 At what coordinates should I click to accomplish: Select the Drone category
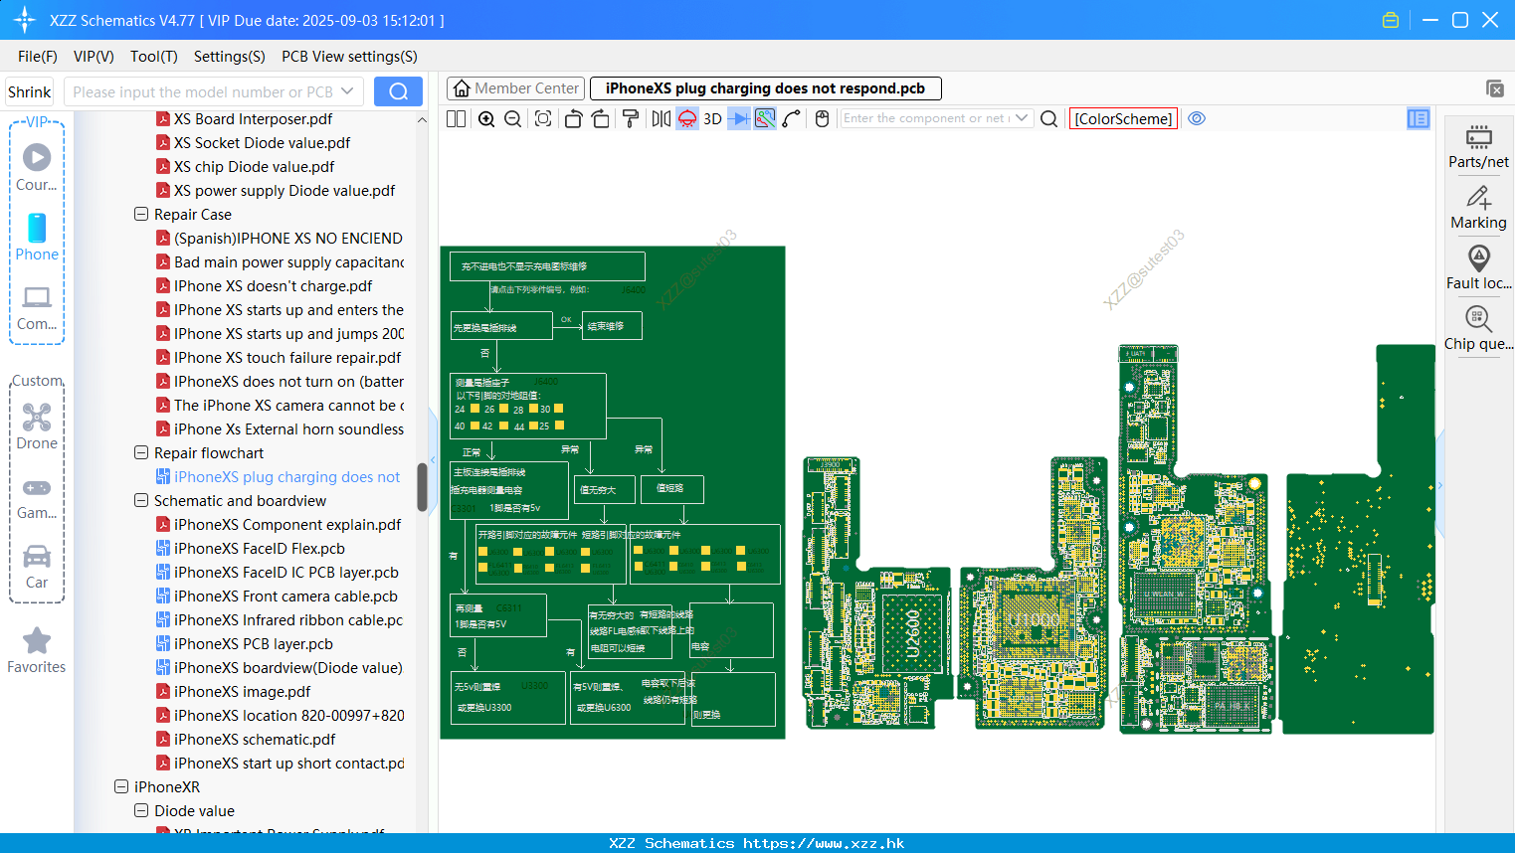click(x=37, y=426)
